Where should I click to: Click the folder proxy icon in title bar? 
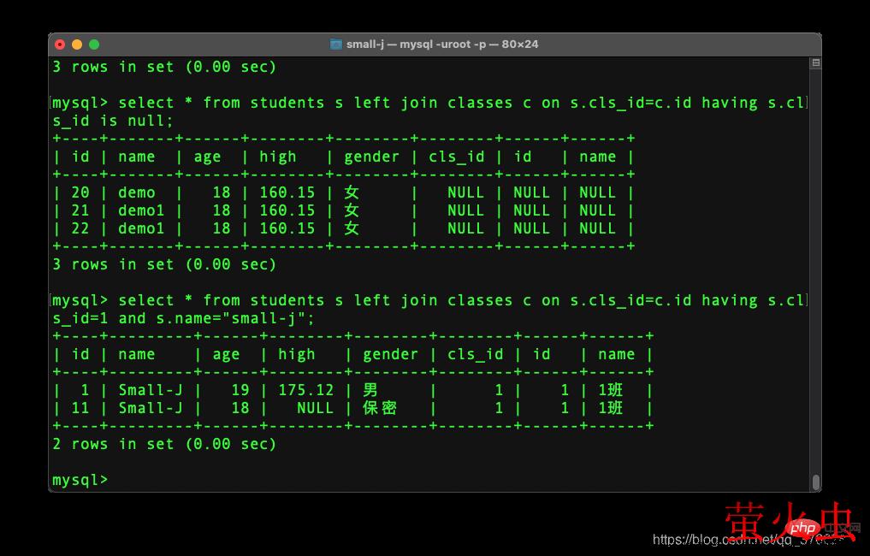tap(337, 44)
